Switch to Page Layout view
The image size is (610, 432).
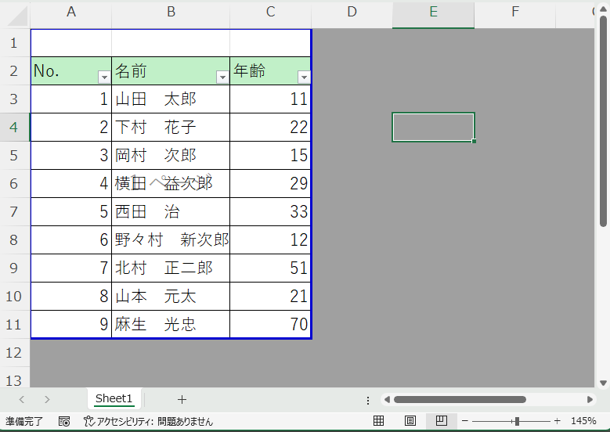[x=410, y=421]
